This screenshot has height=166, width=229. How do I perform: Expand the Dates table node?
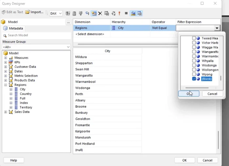pos(6,71)
